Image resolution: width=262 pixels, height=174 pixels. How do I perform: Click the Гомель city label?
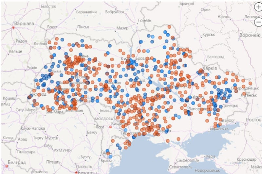coord(144,21)
